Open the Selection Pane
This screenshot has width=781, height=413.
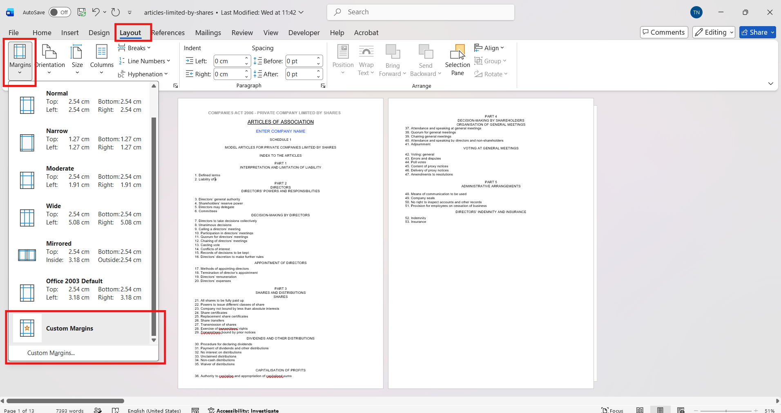coord(457,60)
